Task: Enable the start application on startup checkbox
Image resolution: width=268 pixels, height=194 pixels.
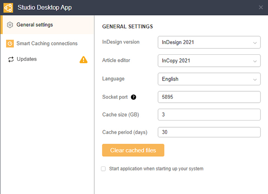Action: [104, 169]
